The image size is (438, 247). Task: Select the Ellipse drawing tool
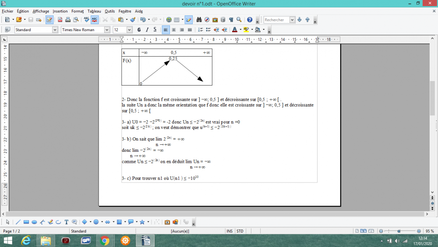pyautogui.click(x=34, y=222)
